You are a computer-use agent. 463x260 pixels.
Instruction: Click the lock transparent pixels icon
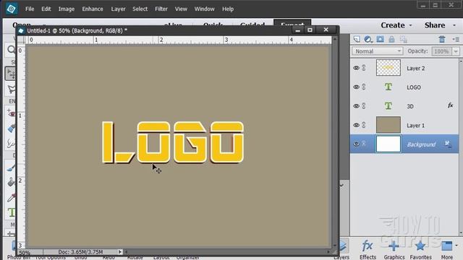pos(404,39)
